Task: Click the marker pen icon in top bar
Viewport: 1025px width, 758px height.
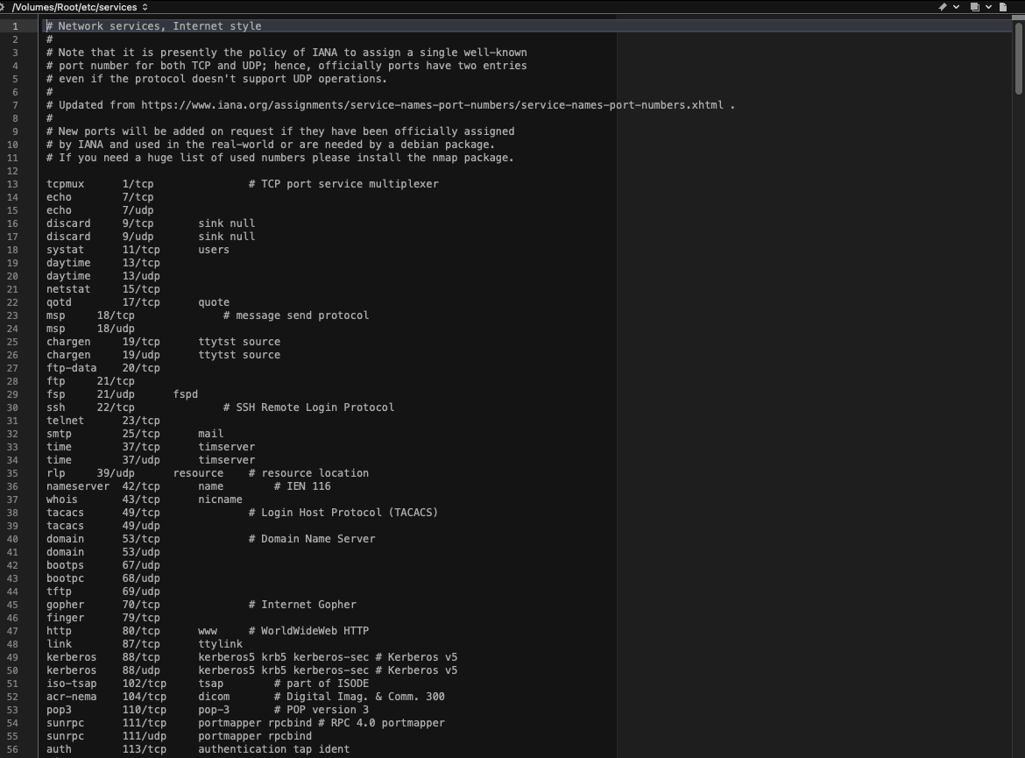Action: click(x=943, y=7)
